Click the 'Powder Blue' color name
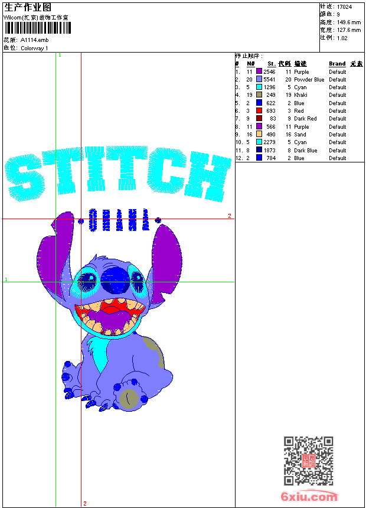The image size is (366, 508). pos(309,80)
